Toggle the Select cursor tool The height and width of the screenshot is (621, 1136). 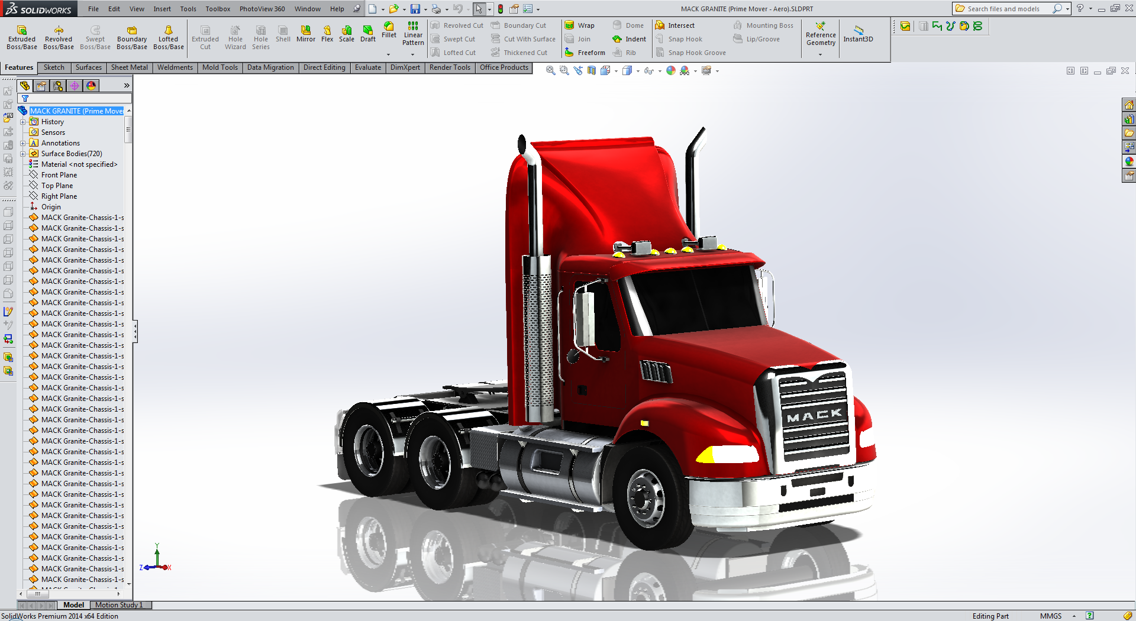479,9
